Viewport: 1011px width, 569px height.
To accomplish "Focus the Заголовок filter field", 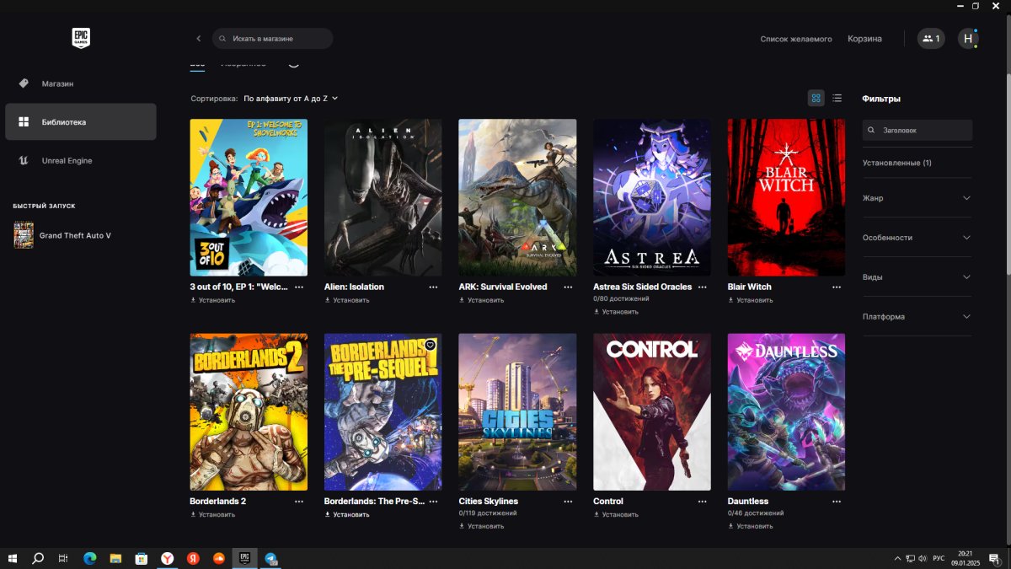I will pyautogui.click(x=917, y=131).
